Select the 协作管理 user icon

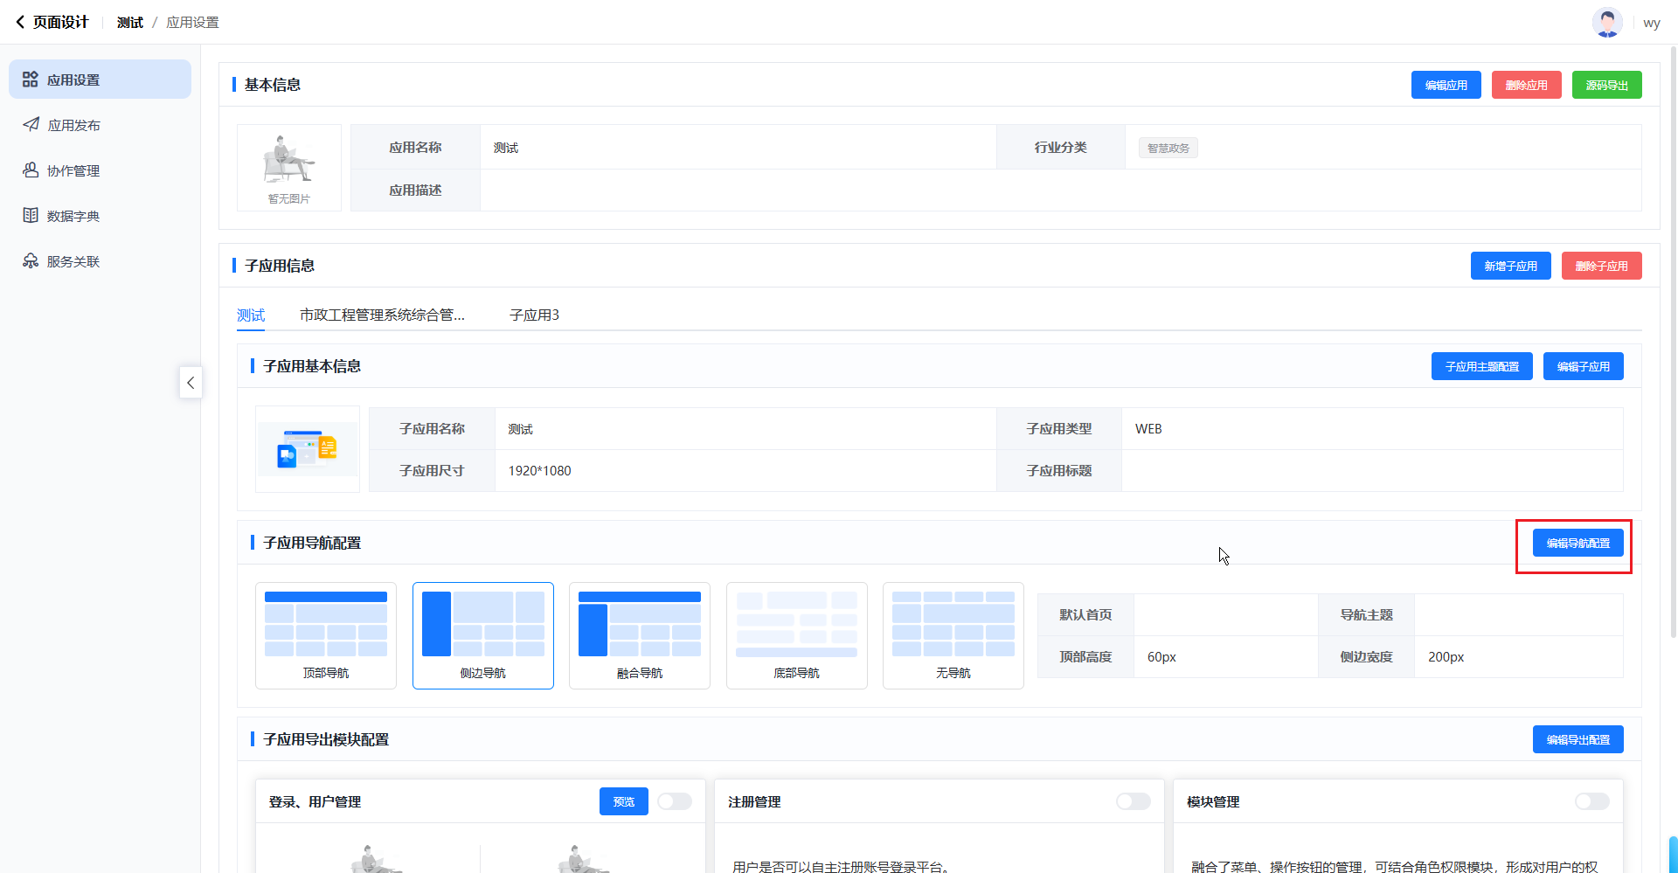point(31,170)
